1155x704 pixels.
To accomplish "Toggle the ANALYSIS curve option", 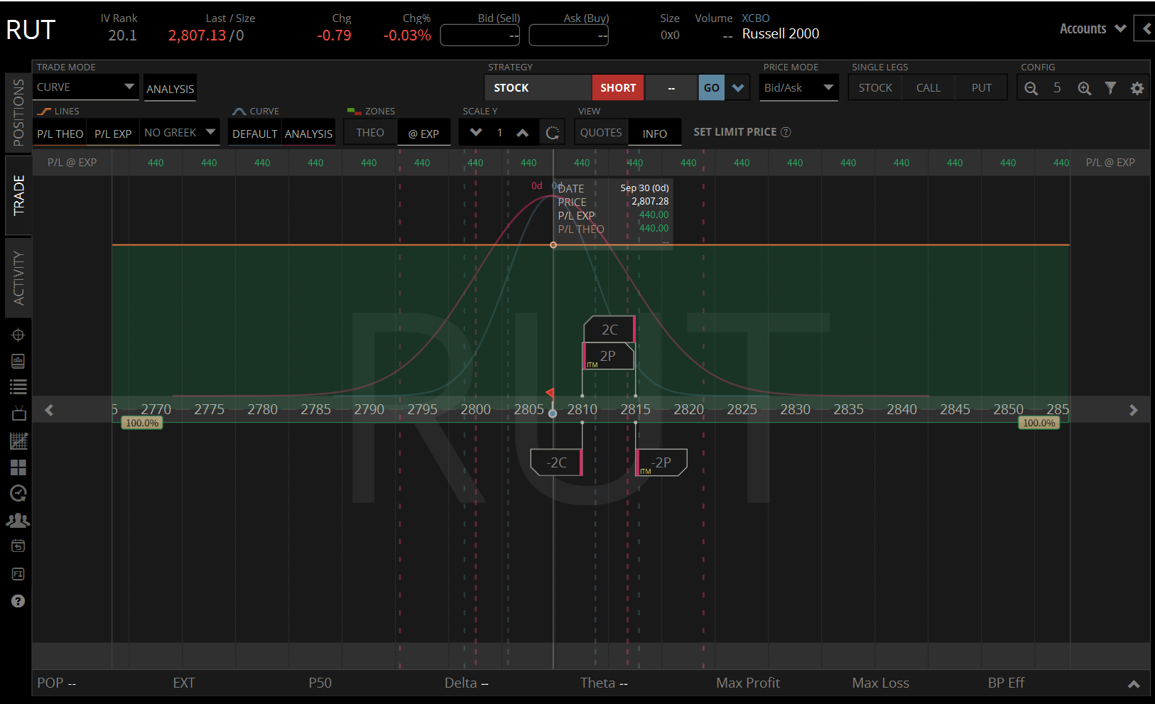I will [308, 134].
